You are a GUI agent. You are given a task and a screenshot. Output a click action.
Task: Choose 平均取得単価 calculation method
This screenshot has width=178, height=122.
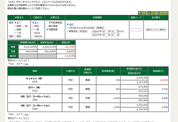tap(47, 23)
